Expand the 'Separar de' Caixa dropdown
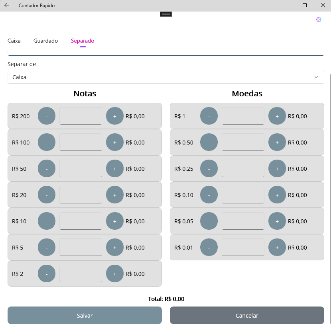The image size is (331, 330). [165, 77]
